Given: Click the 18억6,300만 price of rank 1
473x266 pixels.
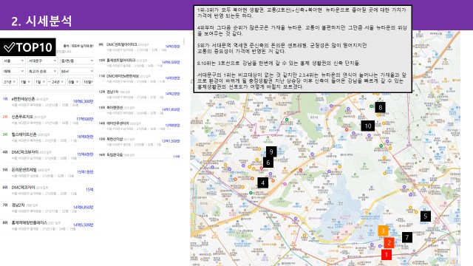Looking at the screenshot, I should click(x=83, y=102).
